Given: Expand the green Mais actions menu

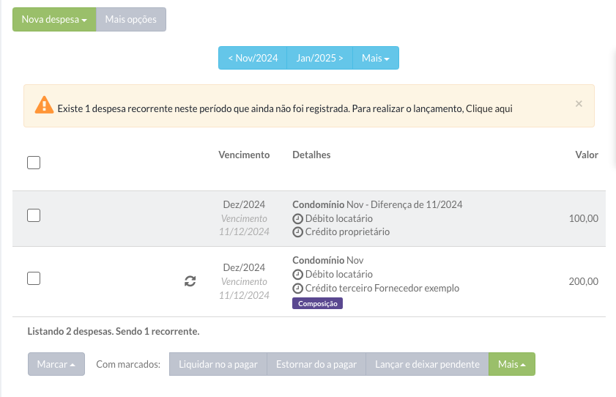Looking at the screenshot, I should coord(511,365).
